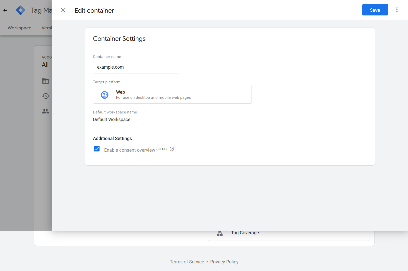Screen dimensions: 408x271
Task: Open user management people icon
Action: (45, 111)
